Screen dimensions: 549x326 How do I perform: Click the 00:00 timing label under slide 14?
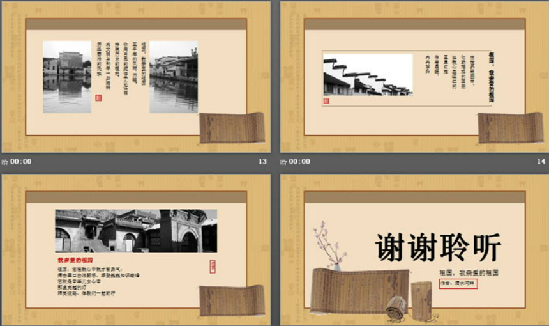[x=300, y=162]
